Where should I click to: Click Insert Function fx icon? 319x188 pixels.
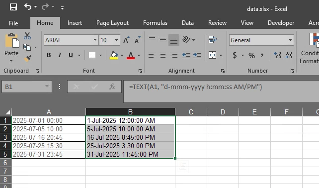112,87
